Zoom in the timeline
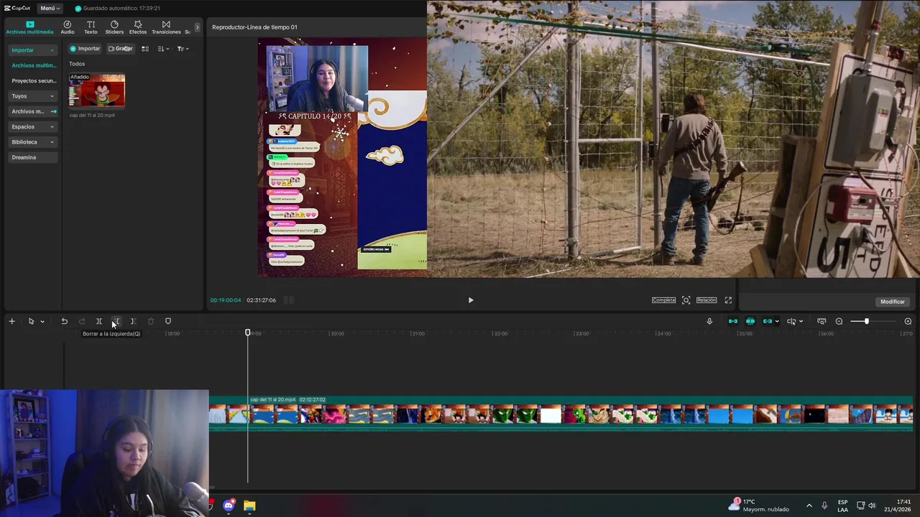Screen dimensions: 920x517 pos(908,321)
